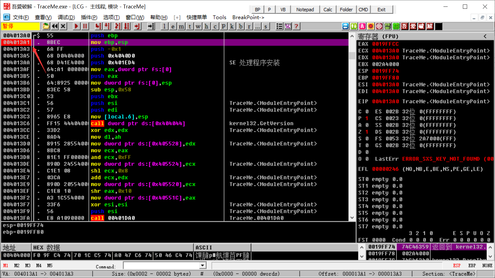Screen dimensions: 495x278
Task: Open the 查看(V) menu
Action: (43, 17)
